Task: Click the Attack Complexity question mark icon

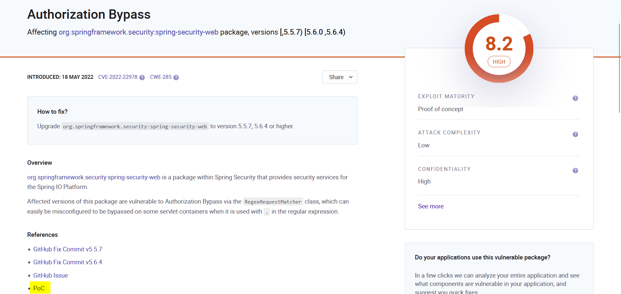Action: click(x=575, y=134)
